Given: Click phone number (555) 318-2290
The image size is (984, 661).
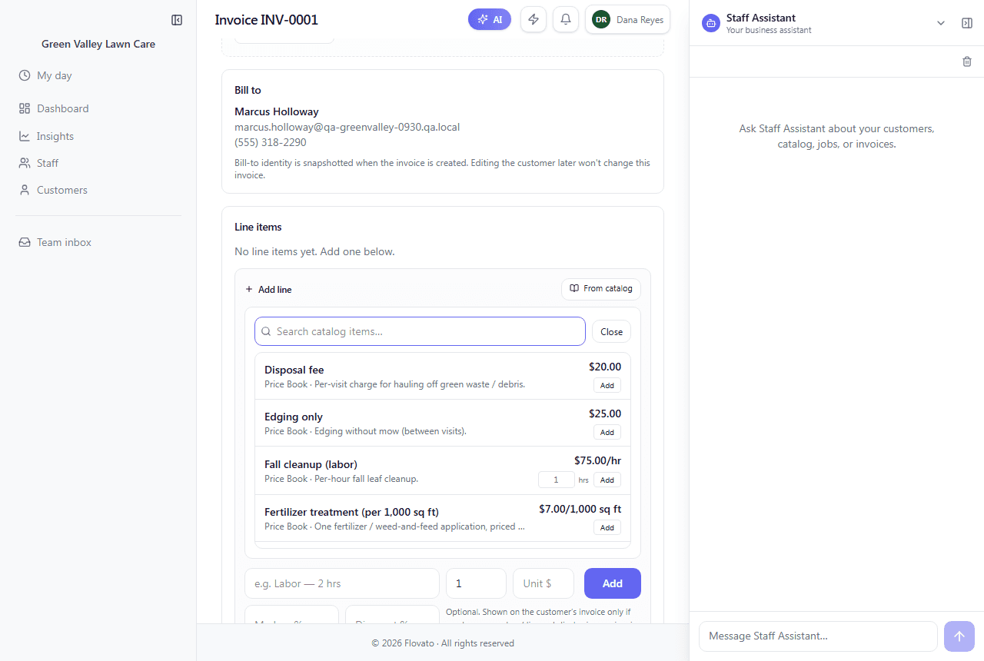Looking at the screenshot, I should [x=271, y=142].
